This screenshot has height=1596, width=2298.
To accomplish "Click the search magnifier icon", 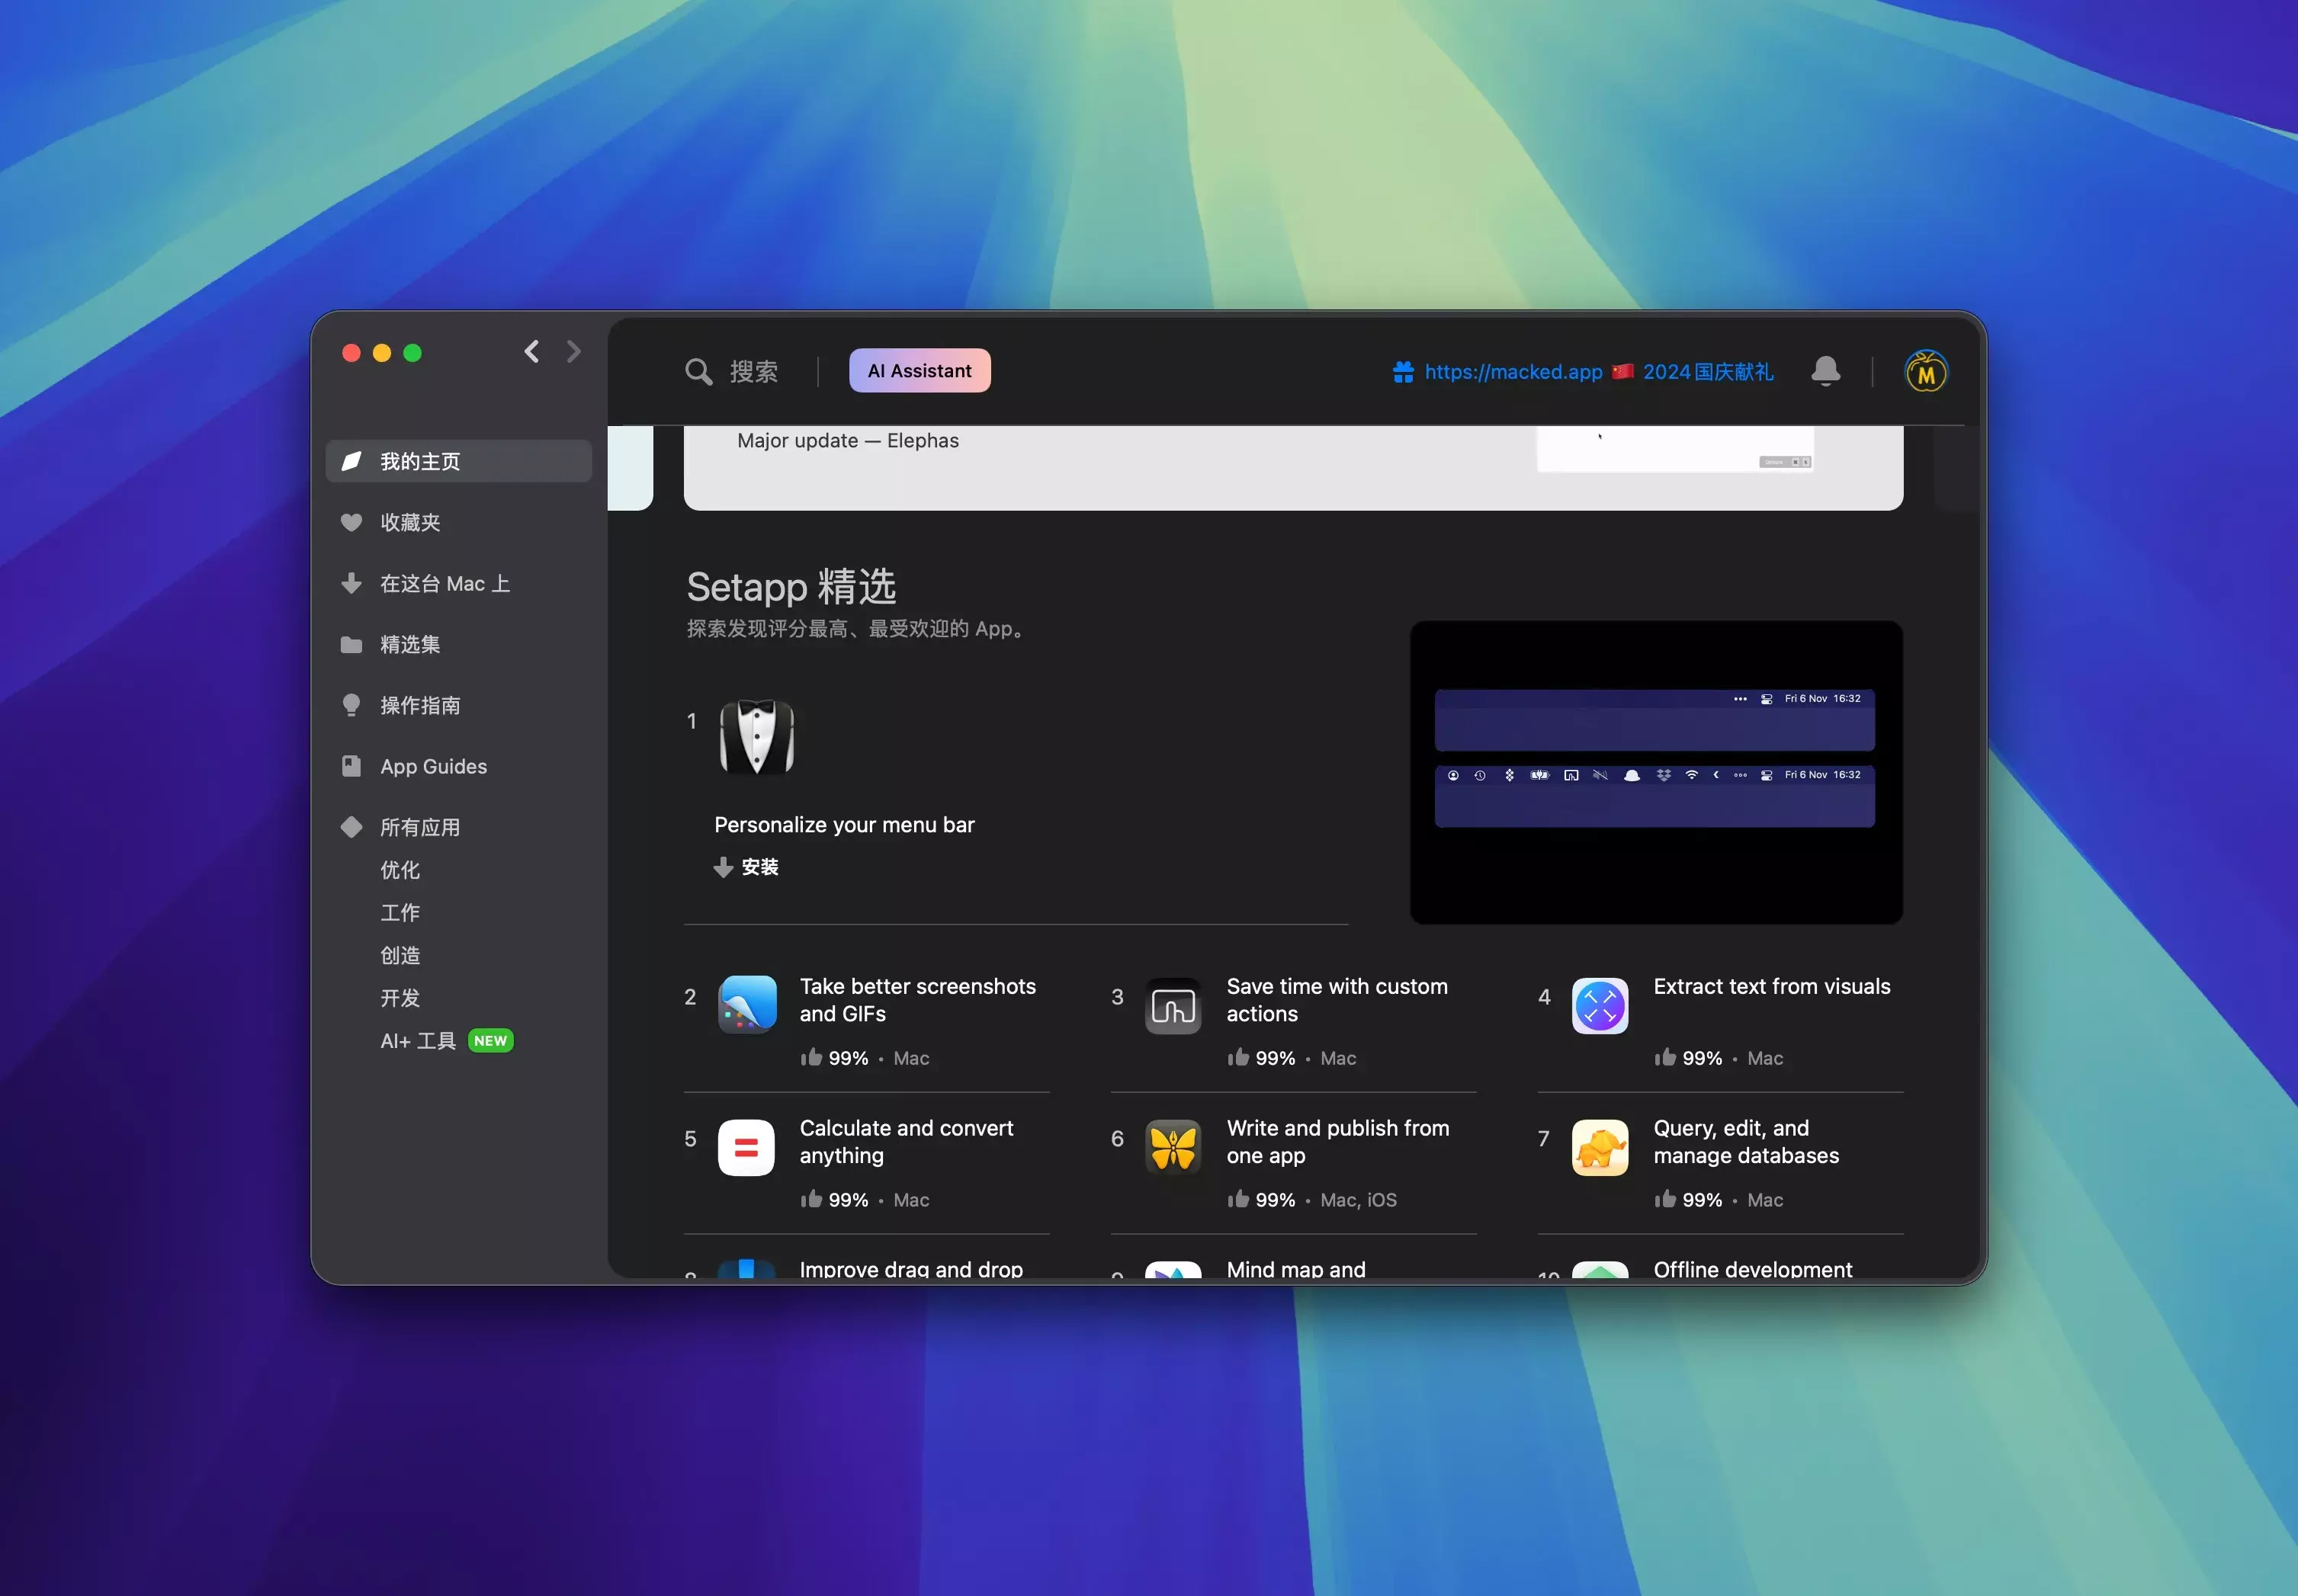I will point(698,372).
